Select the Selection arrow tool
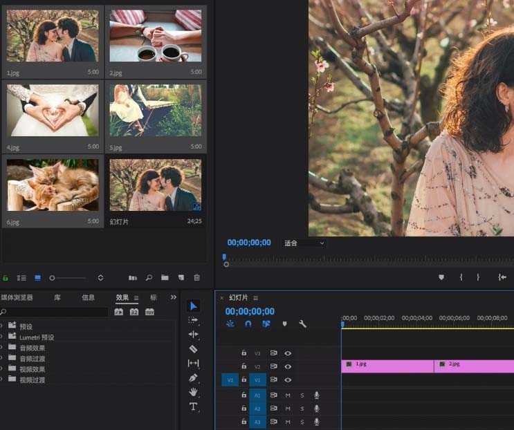514x430 pixels. pos(194,306)
